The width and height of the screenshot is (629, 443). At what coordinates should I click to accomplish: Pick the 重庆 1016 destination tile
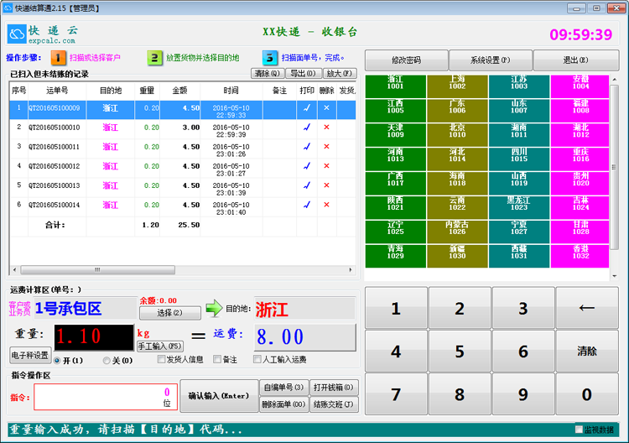click(580, 159)
